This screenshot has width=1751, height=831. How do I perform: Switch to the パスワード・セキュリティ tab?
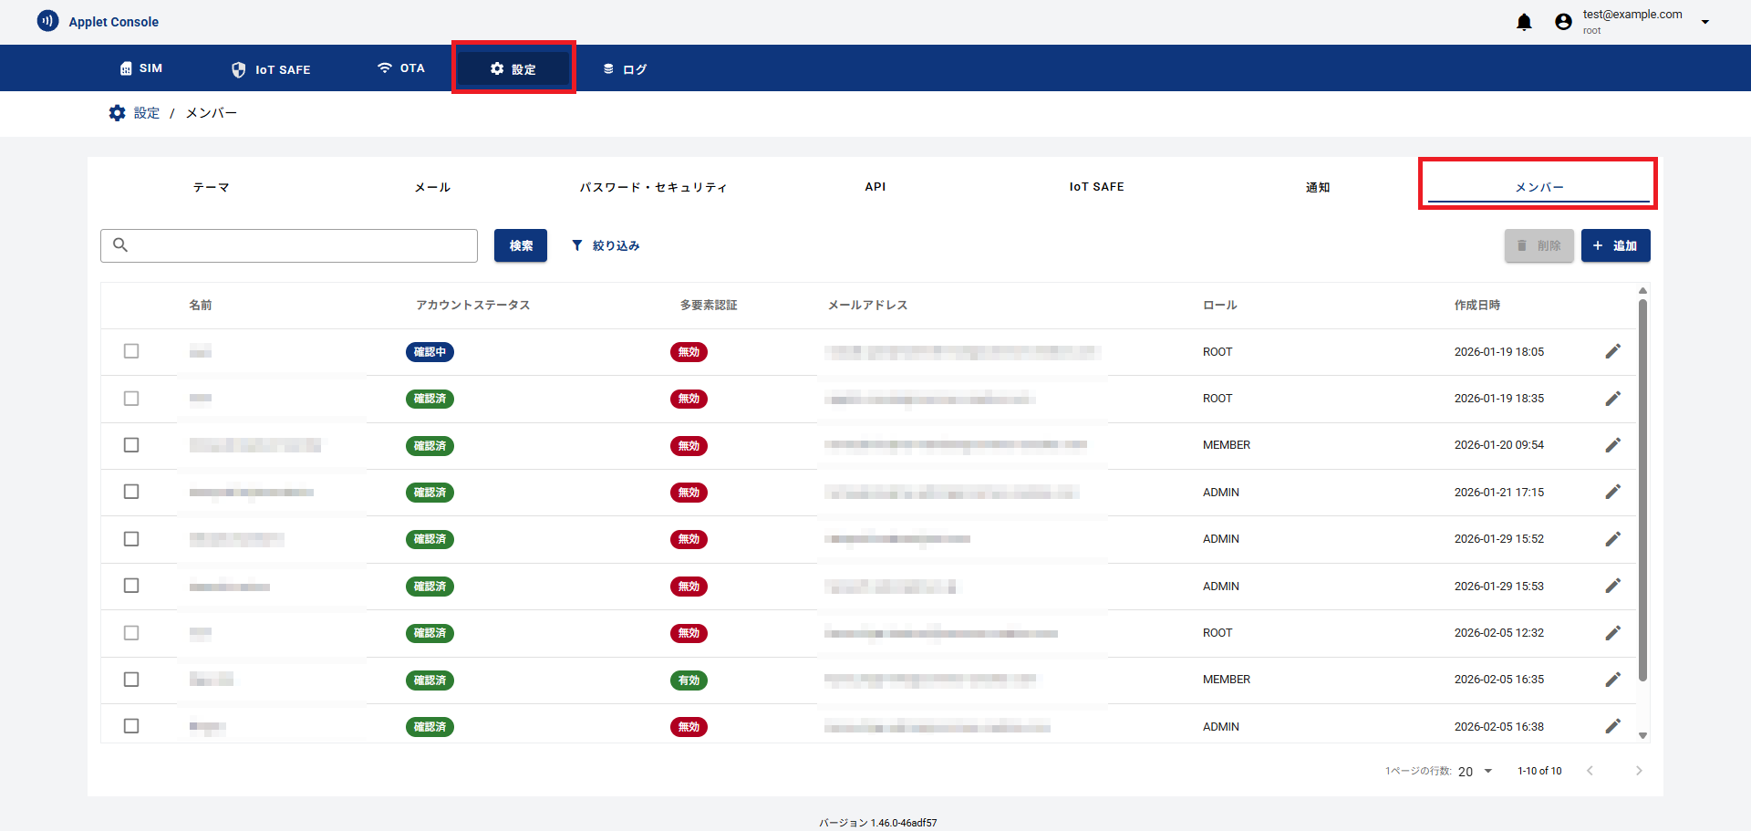653,187
